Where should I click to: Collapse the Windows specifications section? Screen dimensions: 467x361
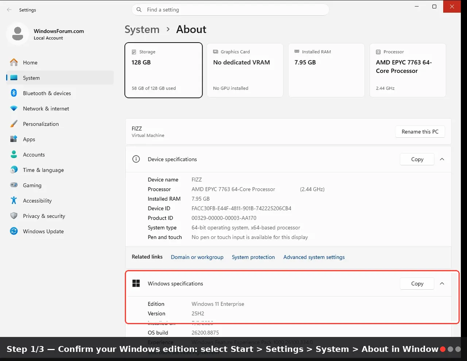[442, 283]
